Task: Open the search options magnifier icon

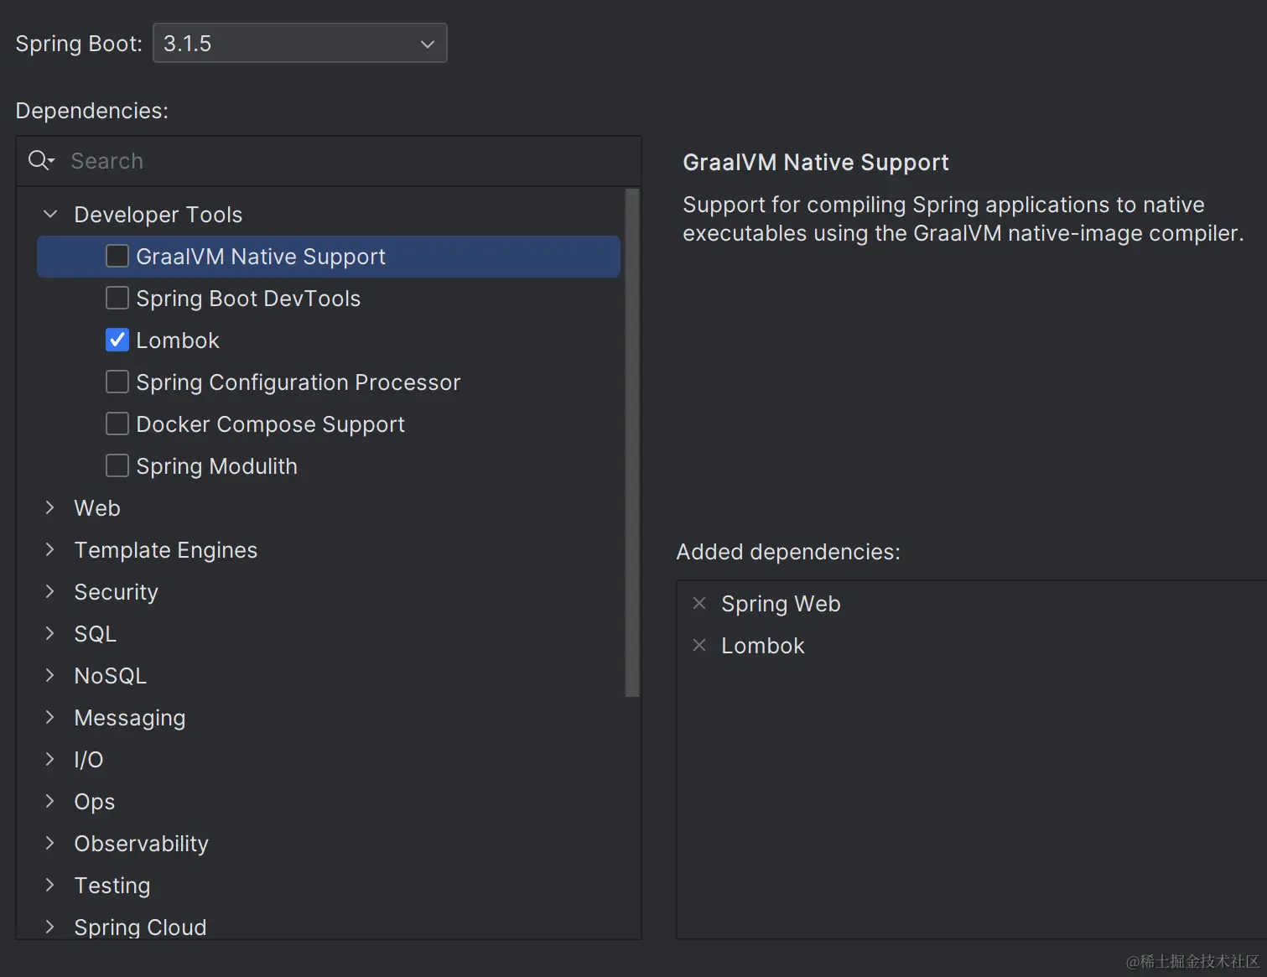Action: pyautogui.click(x=41, y=160)
